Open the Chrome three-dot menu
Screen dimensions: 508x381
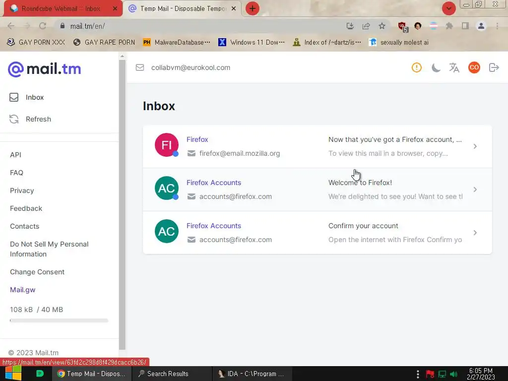click(497, 26)
